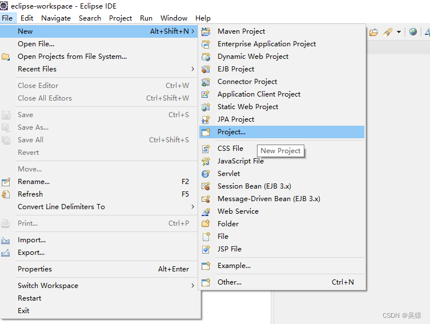Select Message-Driven Bean (EJB 3.x) entry

tap(282, 199)
